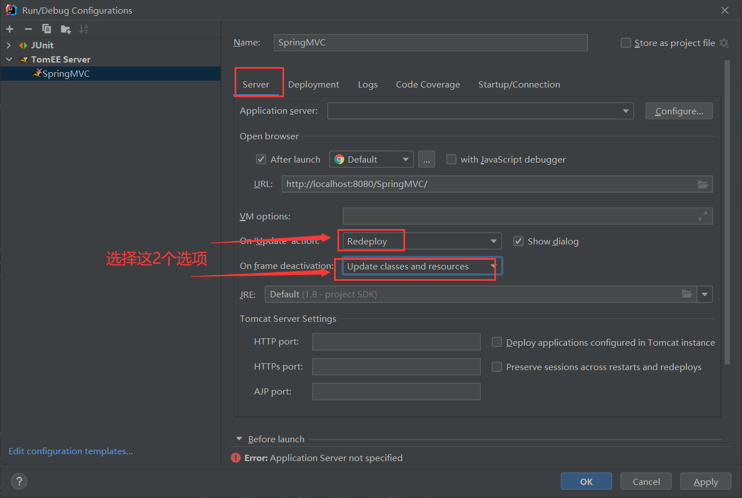Expand the VM options field

click(703, 216)
